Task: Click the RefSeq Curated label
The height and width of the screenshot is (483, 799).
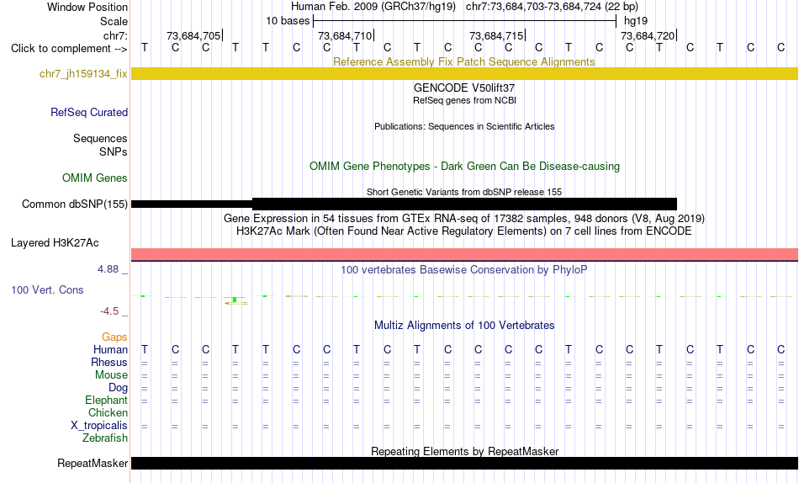Action: coord(89,112)
